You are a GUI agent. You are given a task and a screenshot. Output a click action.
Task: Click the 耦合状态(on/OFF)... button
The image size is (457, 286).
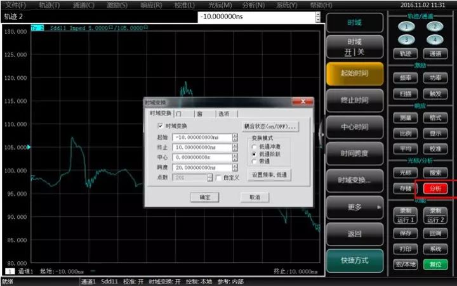point(270,126)
